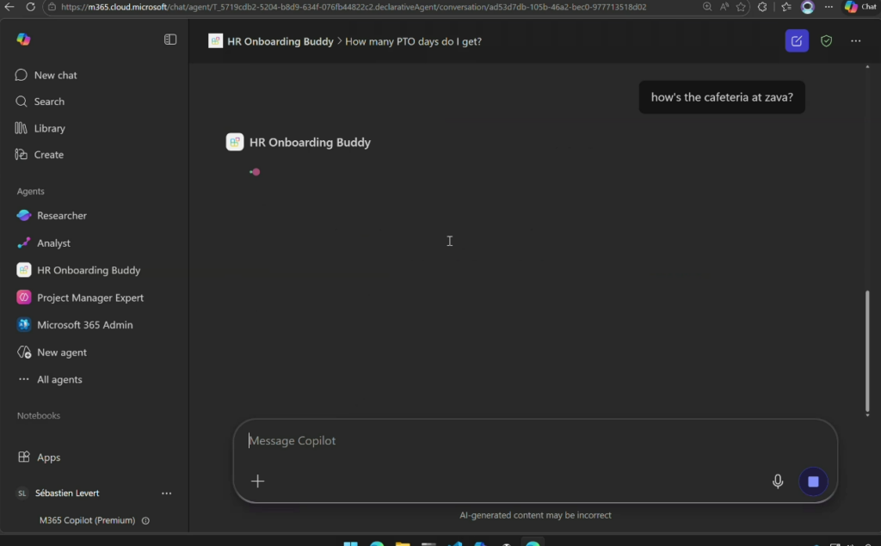Open browser extensions puzzle icon

point(762,7)
